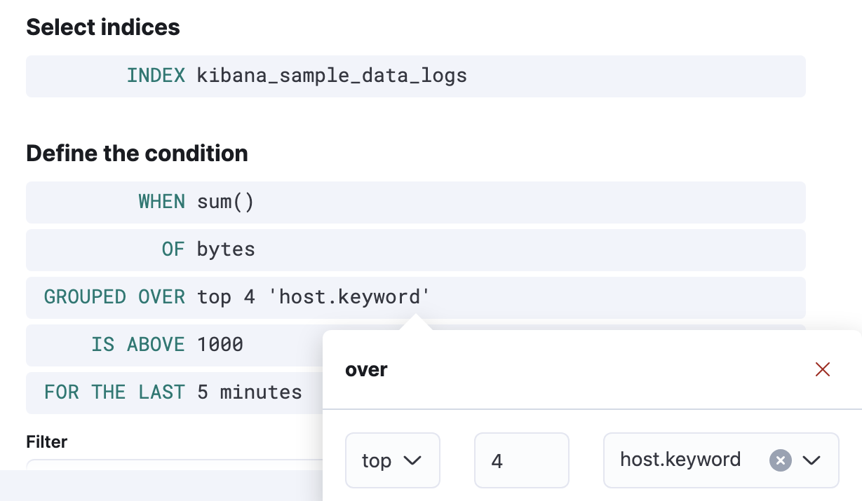Select the "Select indices" section heading
Viewport: 862px width, 501px height.
[103, 27]
